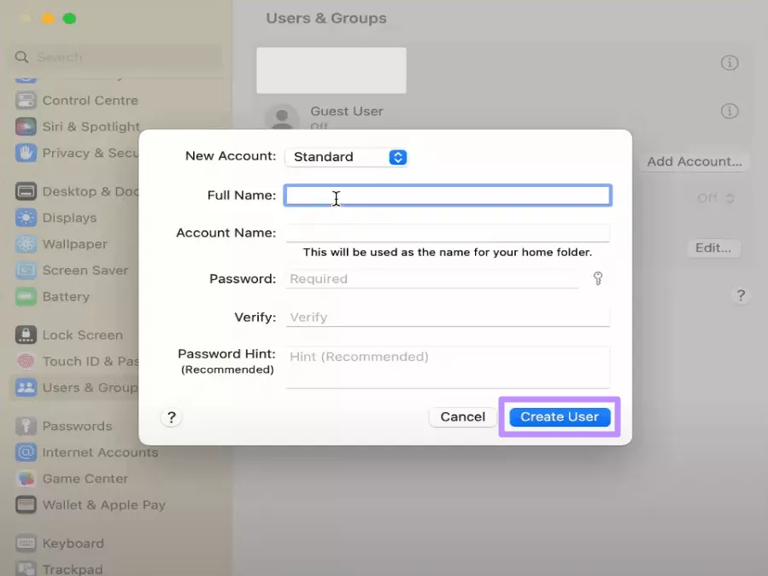Open the dialog's help question mark

(x=171, y=416)
